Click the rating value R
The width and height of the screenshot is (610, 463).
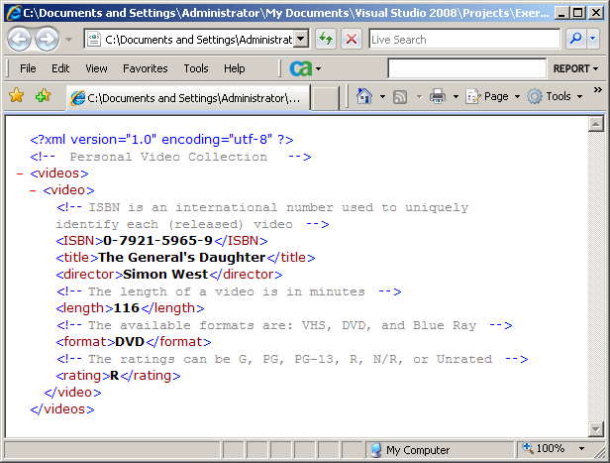[x=115, y=376]
